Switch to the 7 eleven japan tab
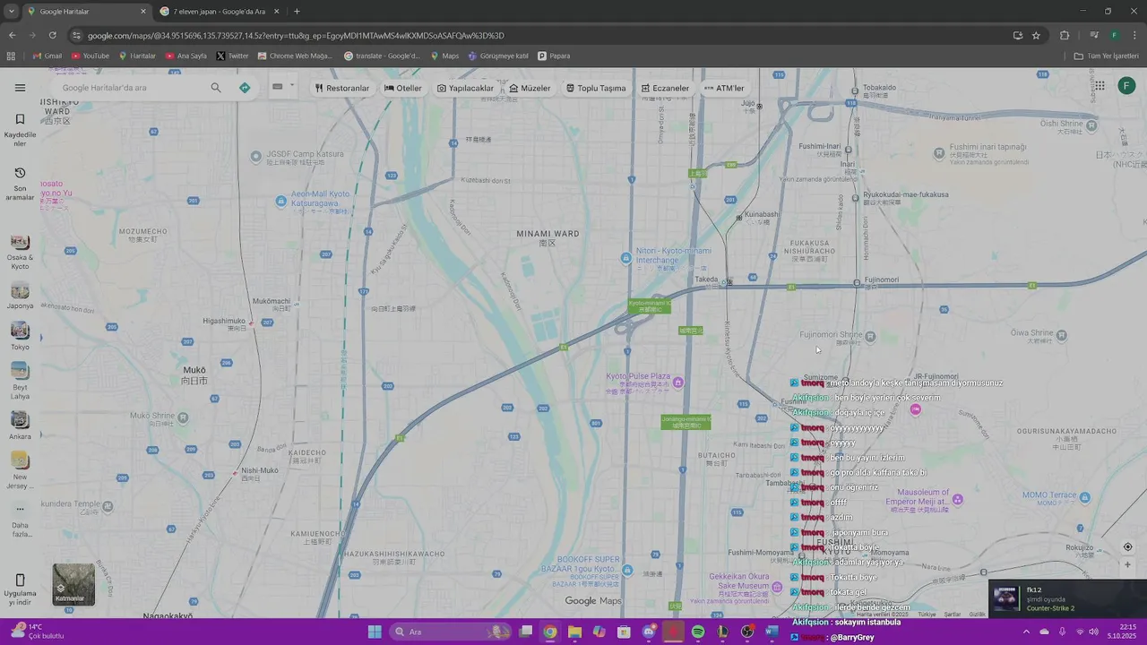 point(220,12)
